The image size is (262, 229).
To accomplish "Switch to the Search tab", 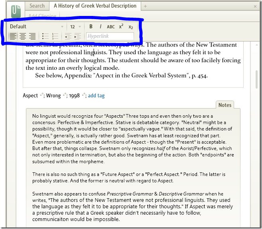I will click(x=37, y=6).
